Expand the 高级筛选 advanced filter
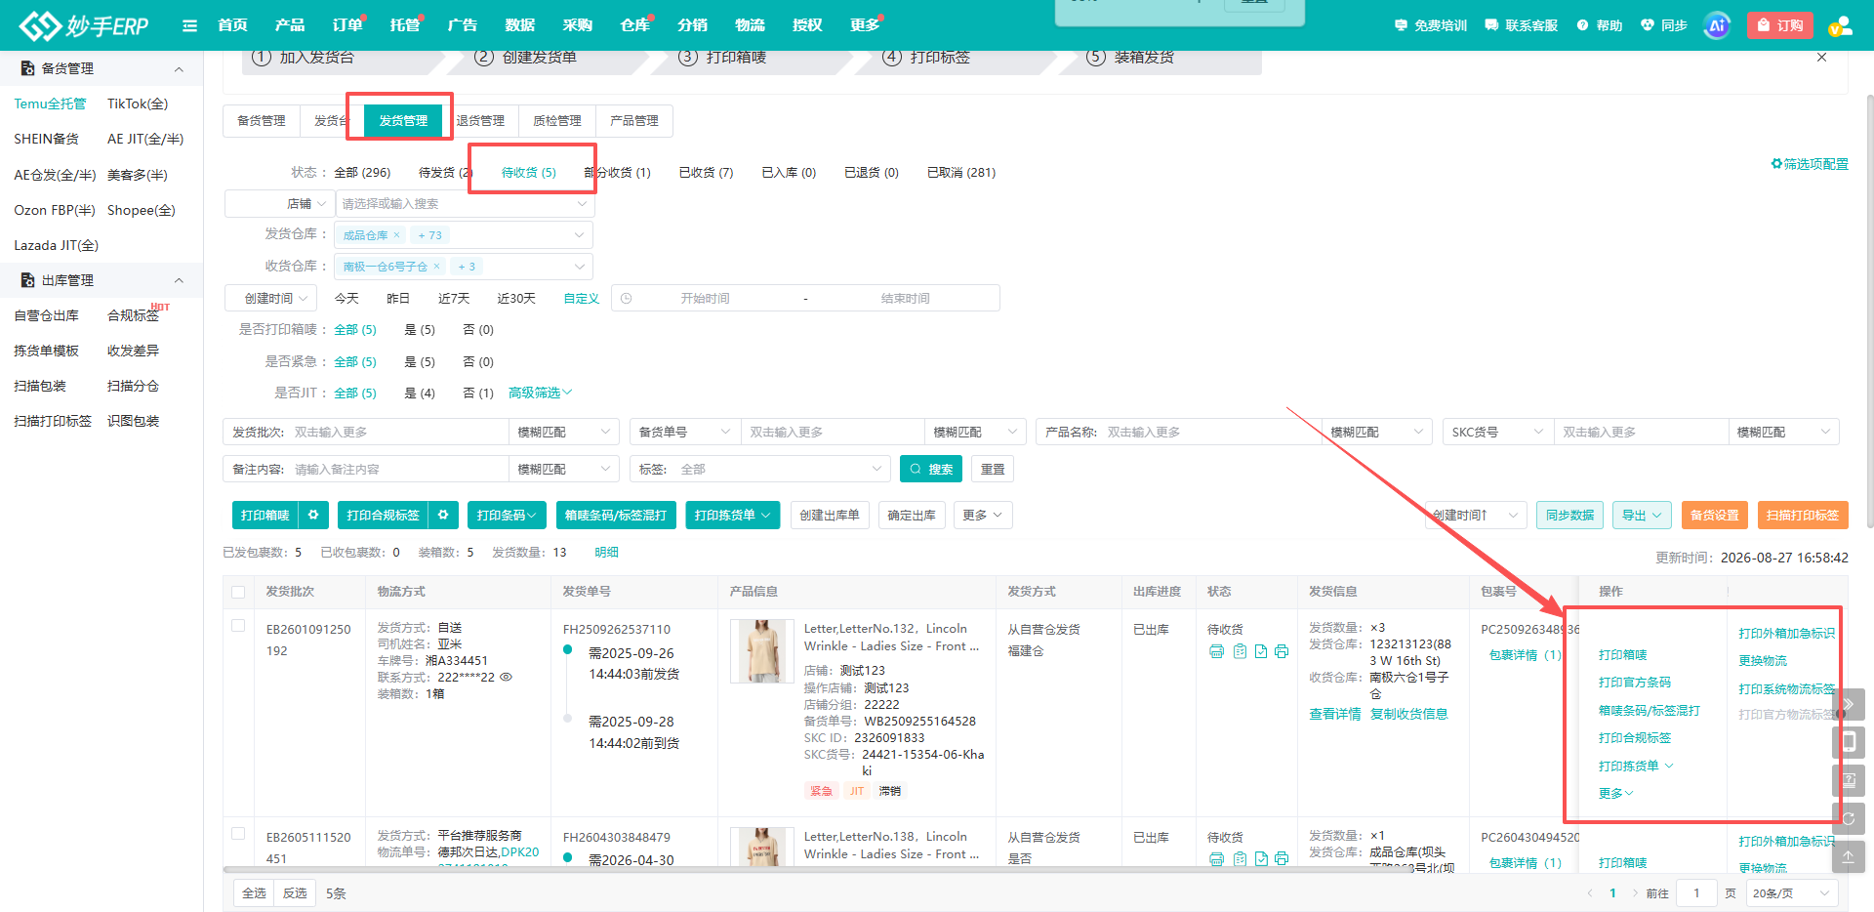The image size is (1874, 912). (x=540, y=393)
